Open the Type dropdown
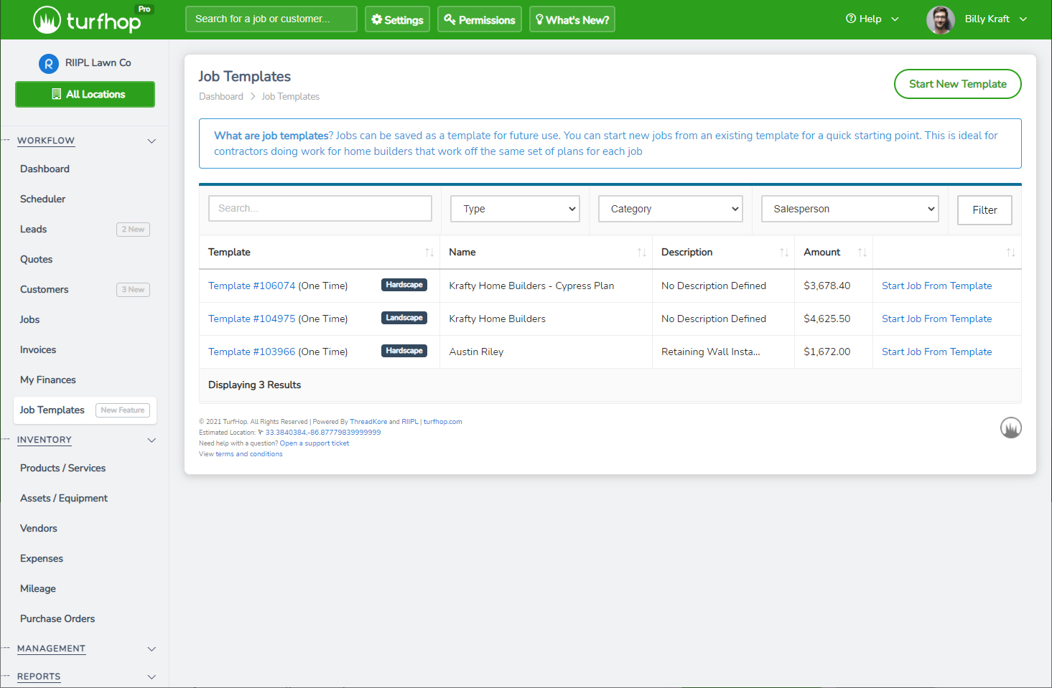The height and width of the screenshot is (688, 1052). click(x=514, y=208)
